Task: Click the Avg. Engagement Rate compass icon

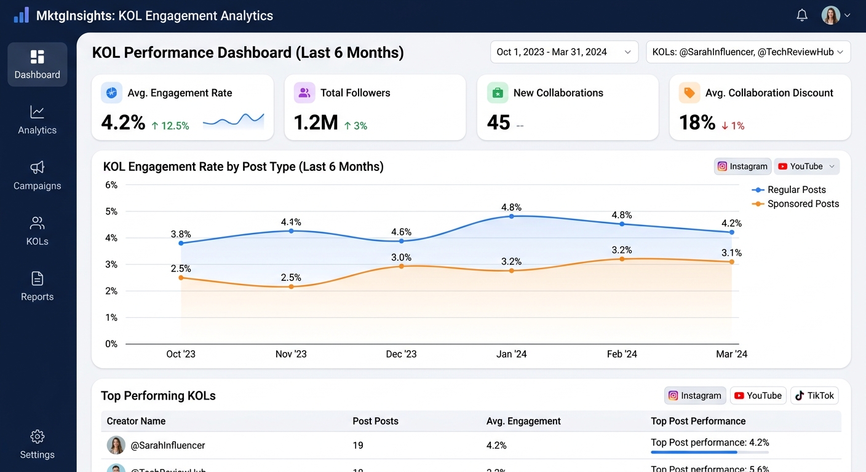Action: click(x=111, y=93)
